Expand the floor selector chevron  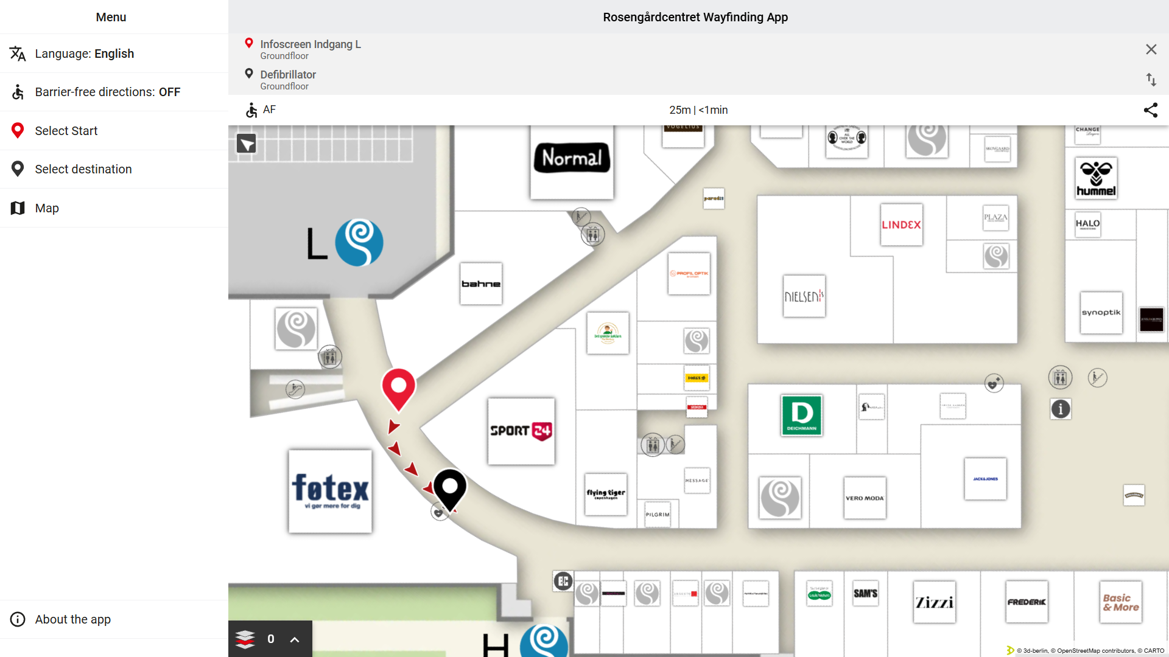click(295, 639)
